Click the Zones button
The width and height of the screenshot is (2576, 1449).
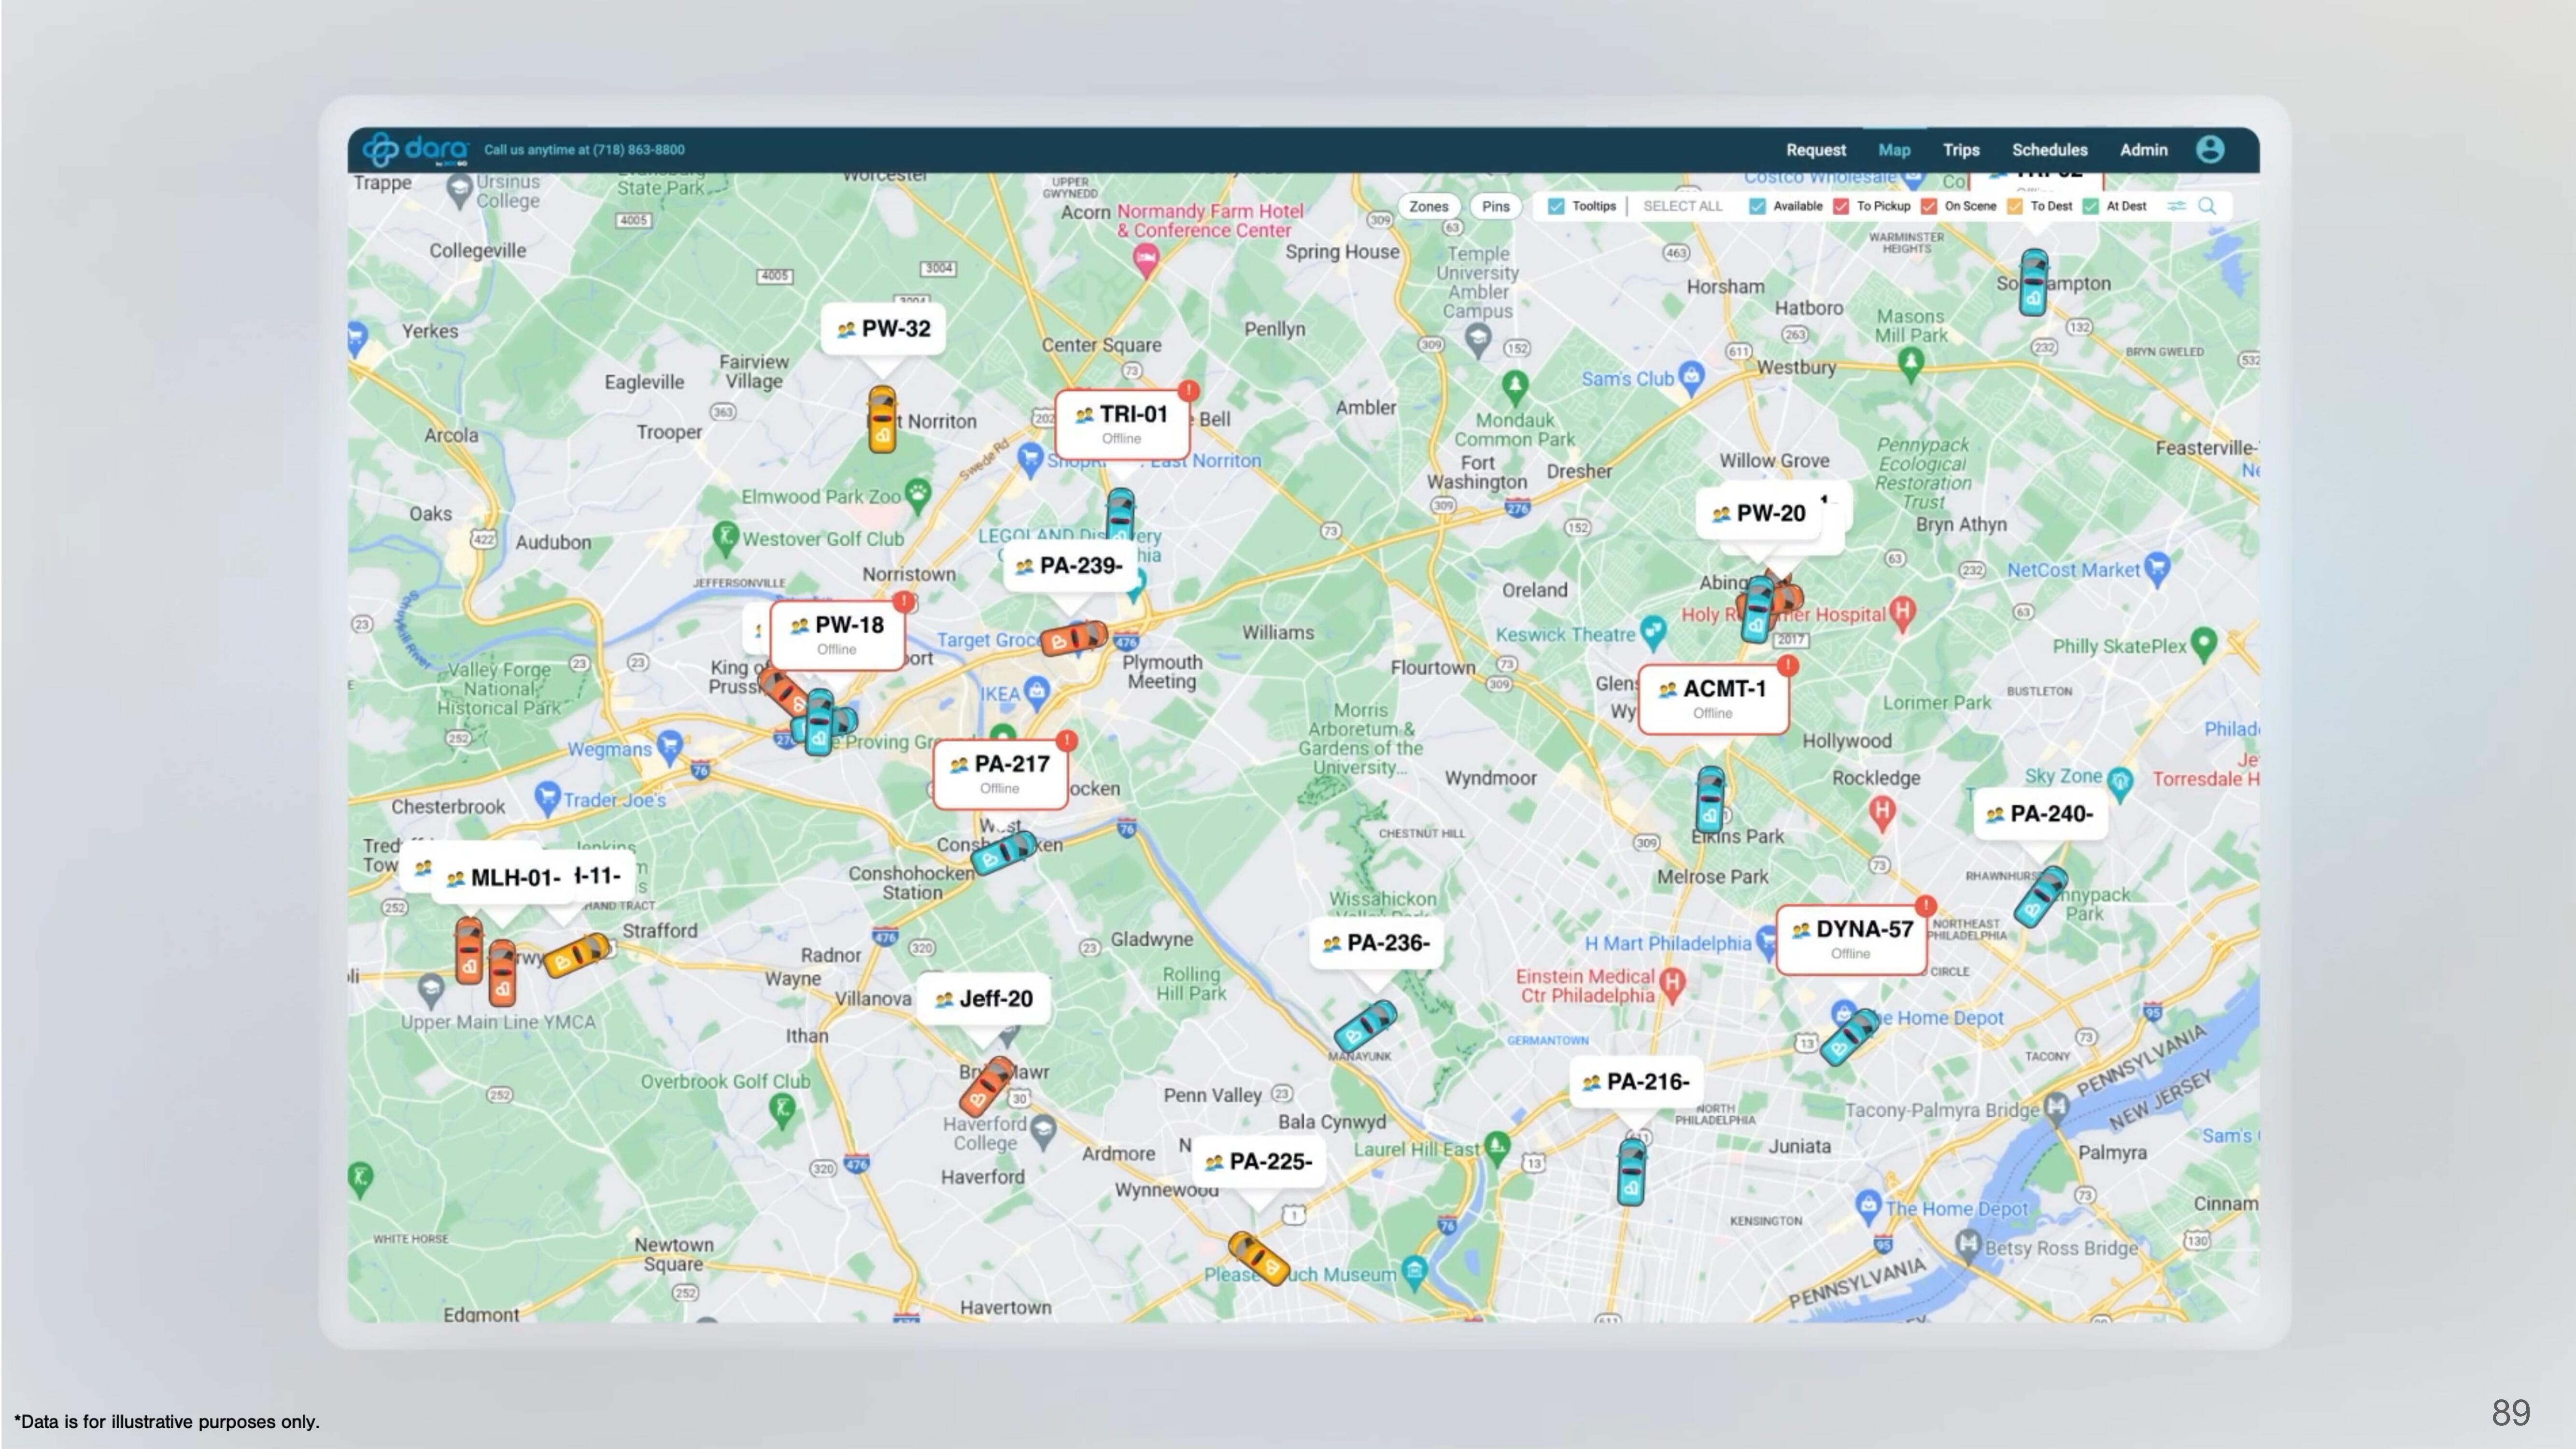[x=1428, y=206]
